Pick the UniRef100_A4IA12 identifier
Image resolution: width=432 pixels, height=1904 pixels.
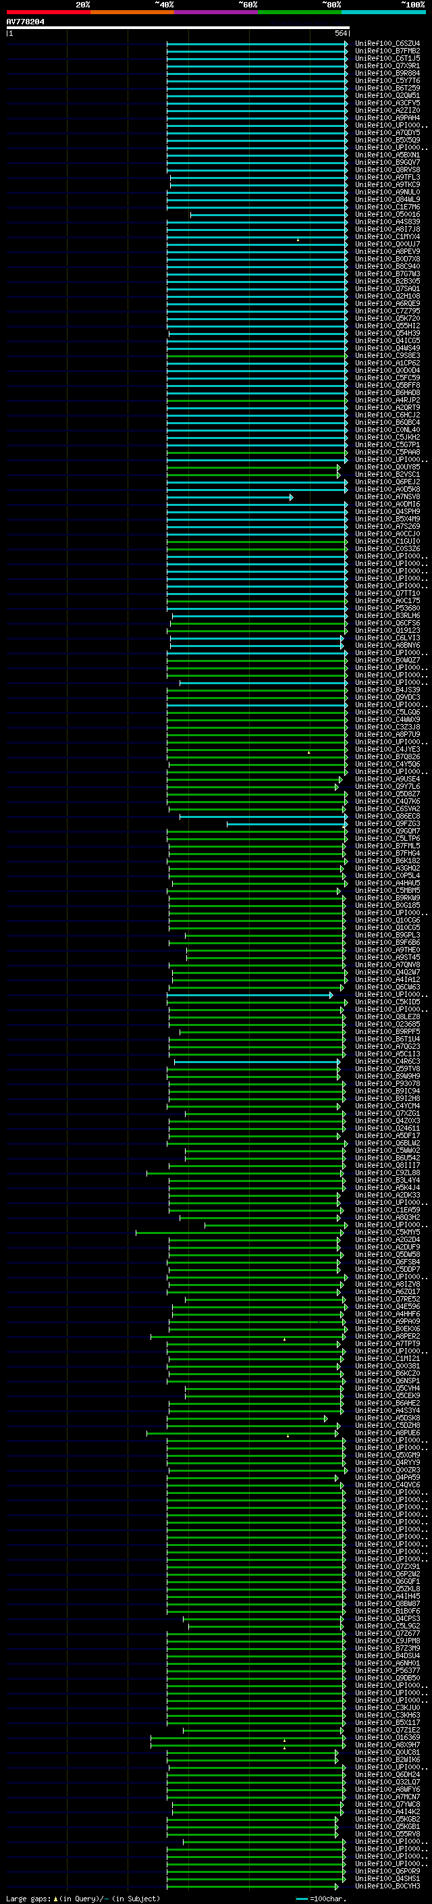pyautogui.click(x=387, y=979)
